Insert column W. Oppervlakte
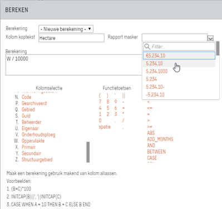The width and height of the screenshot is (222, 209). coord(33,141)
